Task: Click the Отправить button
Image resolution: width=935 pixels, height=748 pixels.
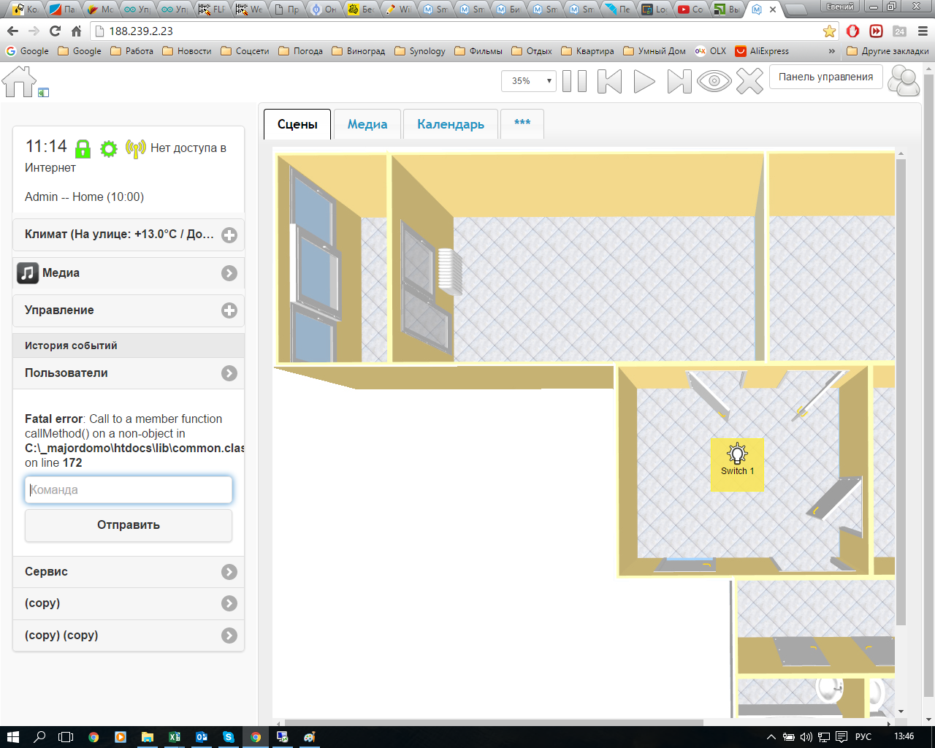Action: coord(129,525)
